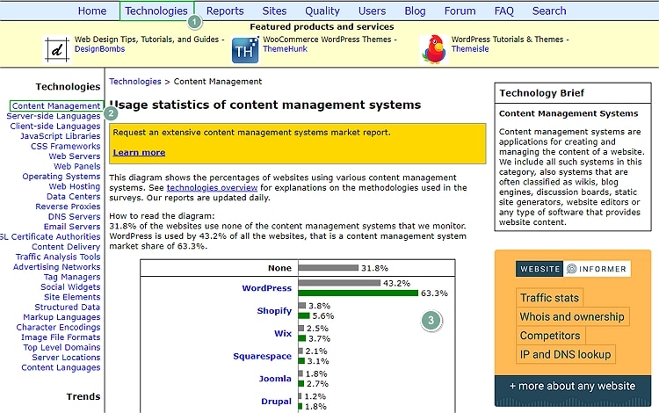Click the Wix chart label
The image size is (659, 413).
283,334
